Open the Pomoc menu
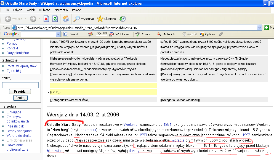Image resolution: width=274 pixels, height=160 pixels. click(76, 10)
